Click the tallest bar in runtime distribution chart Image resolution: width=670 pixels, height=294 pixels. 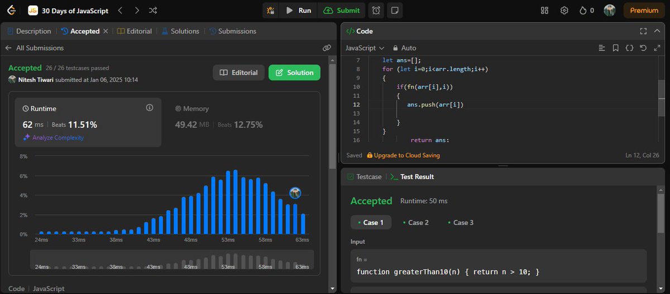click(236, 202)
